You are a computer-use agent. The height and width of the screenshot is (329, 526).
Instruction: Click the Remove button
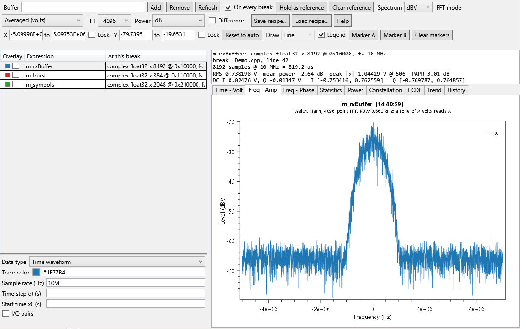(179, 7)
